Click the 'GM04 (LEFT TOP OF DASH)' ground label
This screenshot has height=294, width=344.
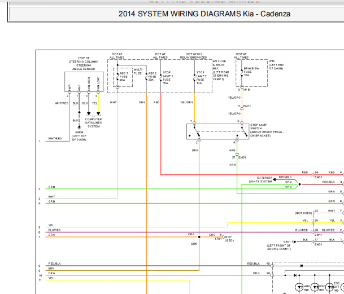pos(79,136)
